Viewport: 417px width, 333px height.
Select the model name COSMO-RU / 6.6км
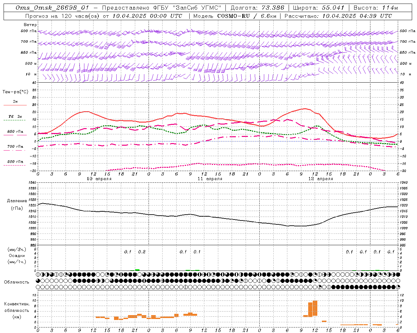(x=247, y=16)
